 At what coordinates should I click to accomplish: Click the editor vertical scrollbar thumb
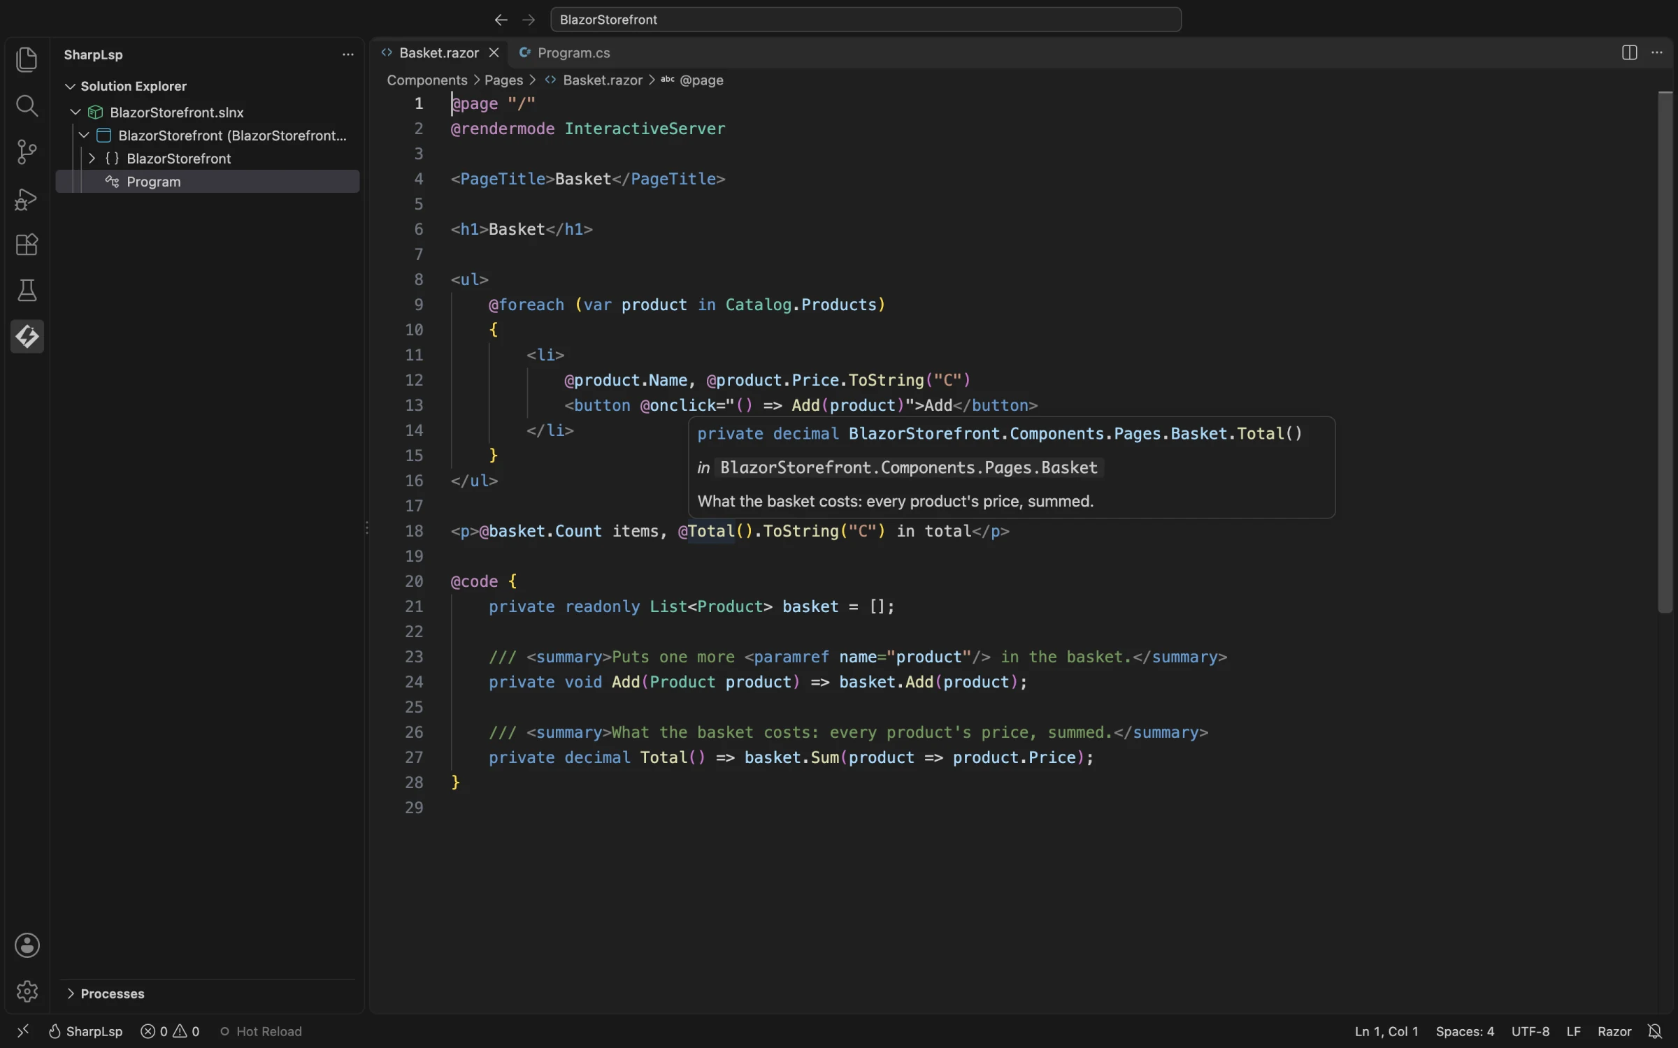[x=1665, y=353]
